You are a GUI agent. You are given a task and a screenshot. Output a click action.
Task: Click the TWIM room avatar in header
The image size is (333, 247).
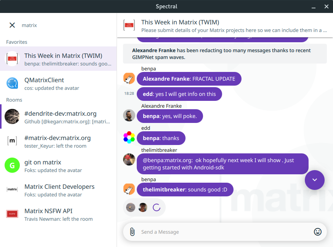[x=129, y=25]
